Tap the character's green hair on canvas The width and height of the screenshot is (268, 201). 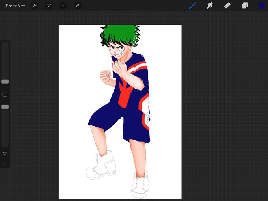point(120,33)
